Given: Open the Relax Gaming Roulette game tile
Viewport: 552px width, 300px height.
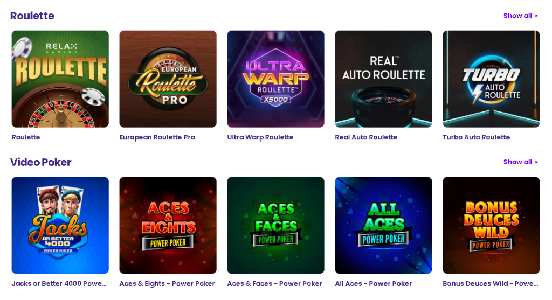Looking at the screenshot, I should 60,79.
